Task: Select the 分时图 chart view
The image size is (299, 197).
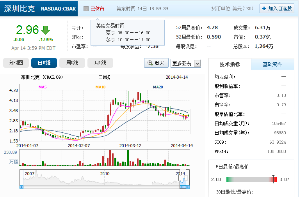Action: click(16, 63)
